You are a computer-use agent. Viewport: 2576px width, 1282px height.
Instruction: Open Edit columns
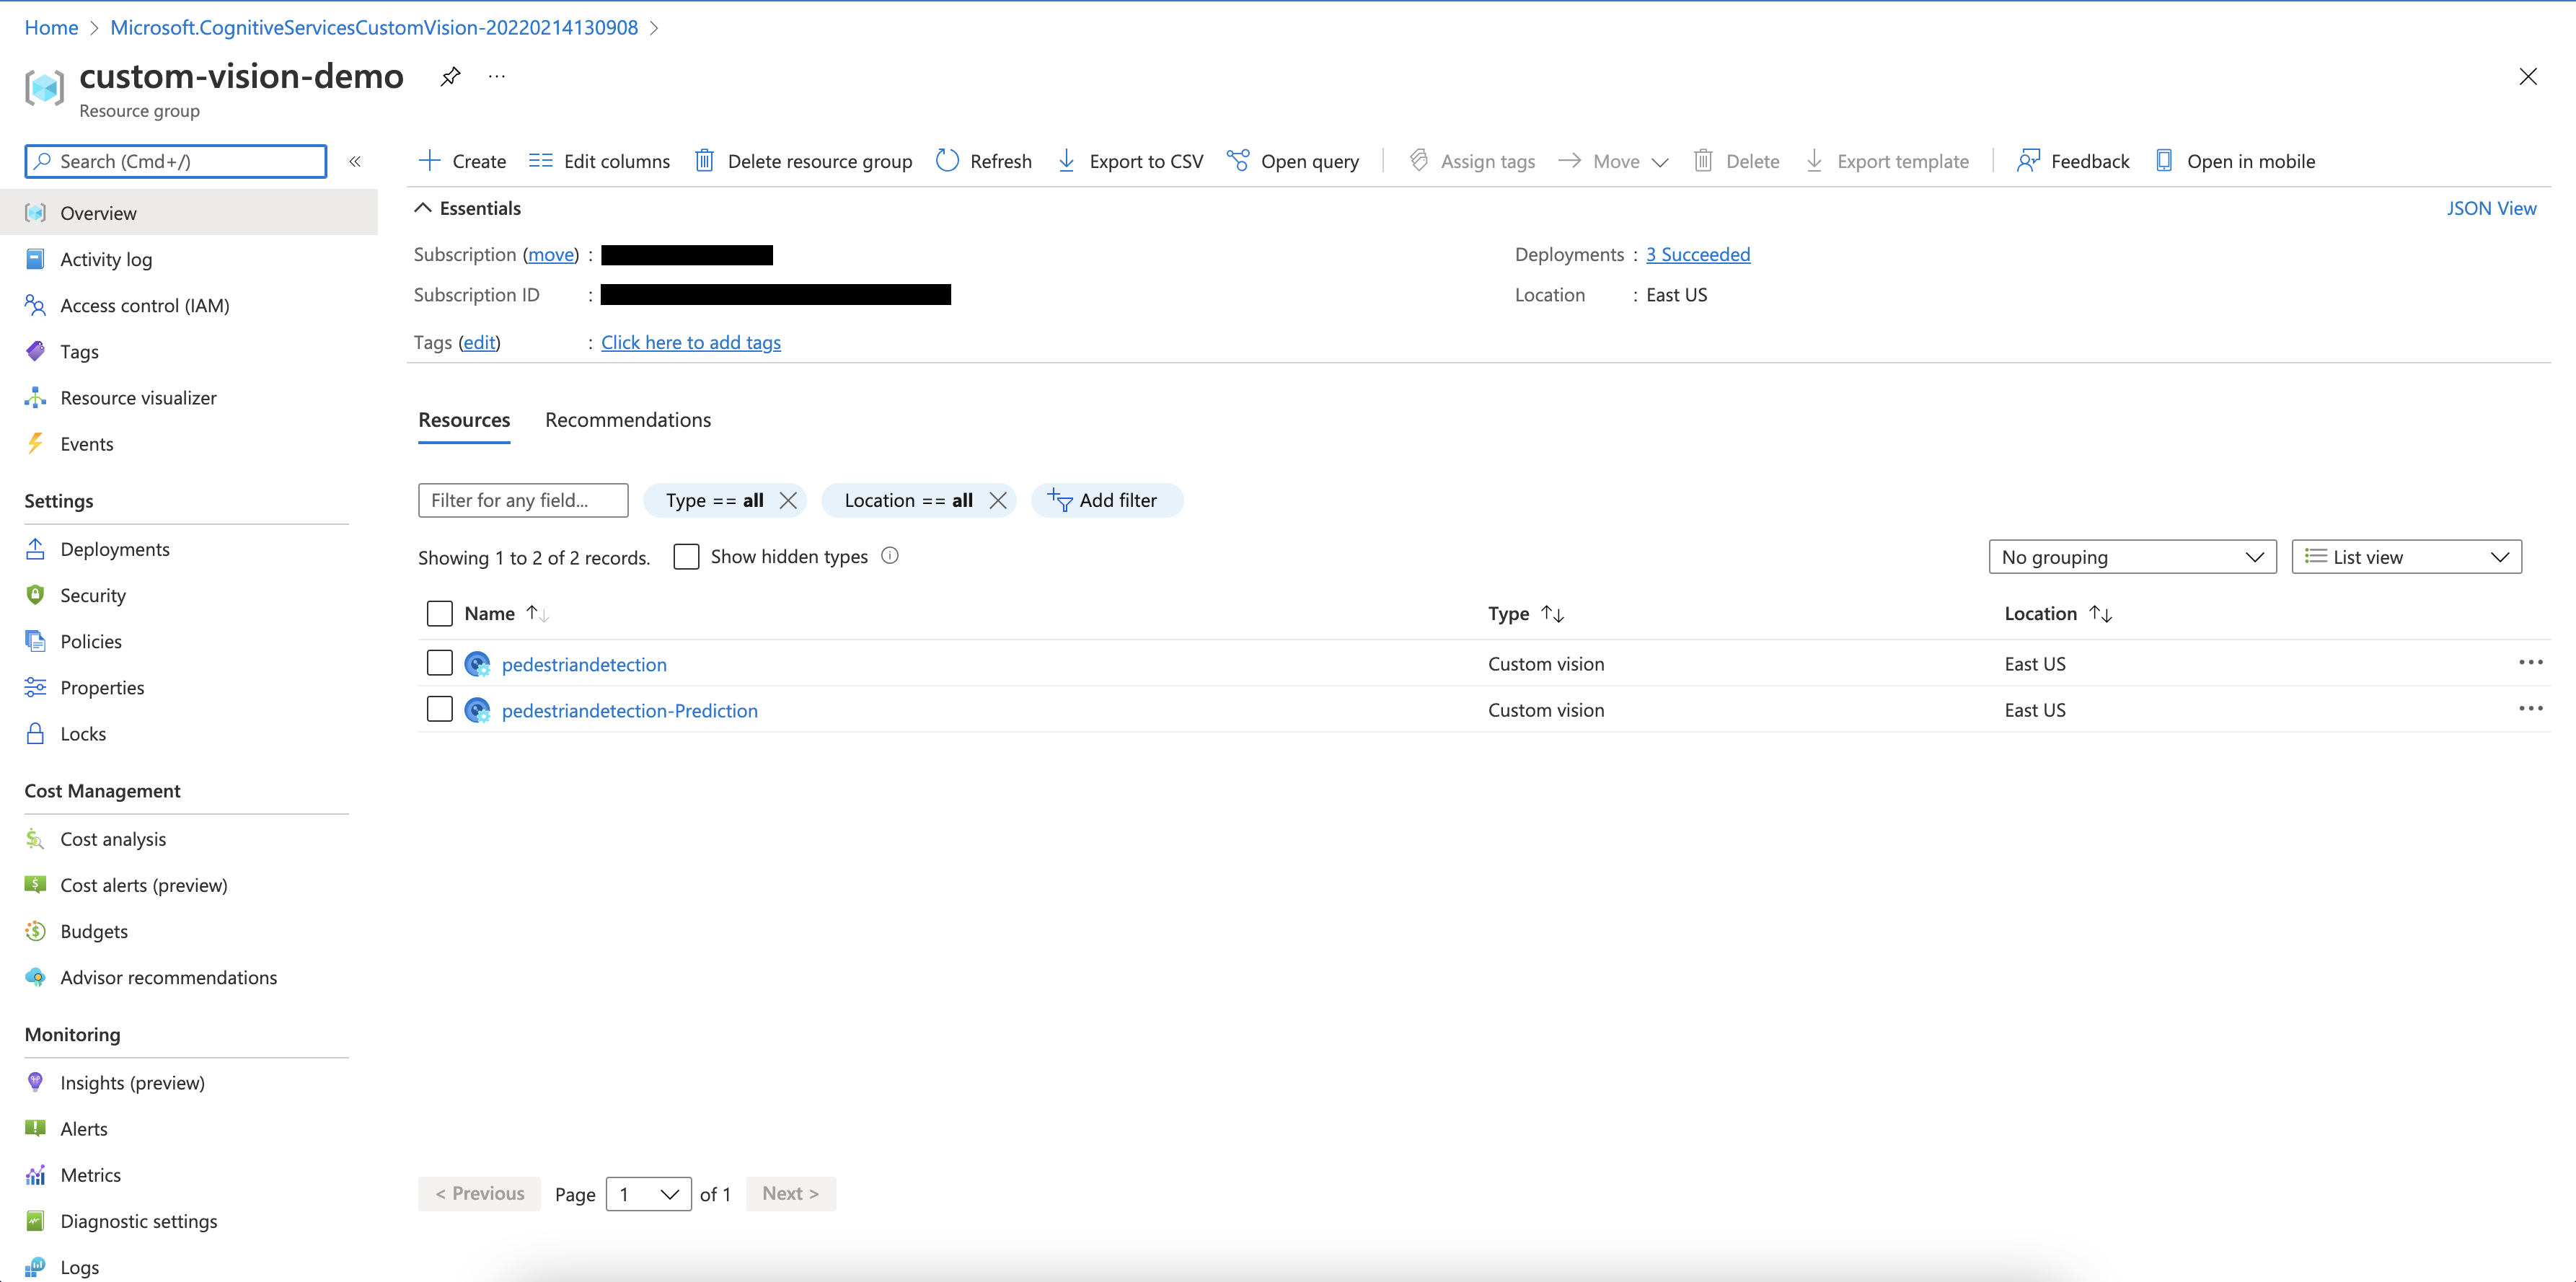[x=599, y=161]
